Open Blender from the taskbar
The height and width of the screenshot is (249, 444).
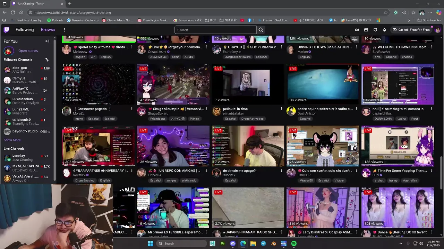coord(274,243)
